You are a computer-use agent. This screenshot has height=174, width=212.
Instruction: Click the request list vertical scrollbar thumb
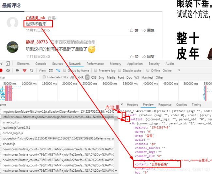116,119
